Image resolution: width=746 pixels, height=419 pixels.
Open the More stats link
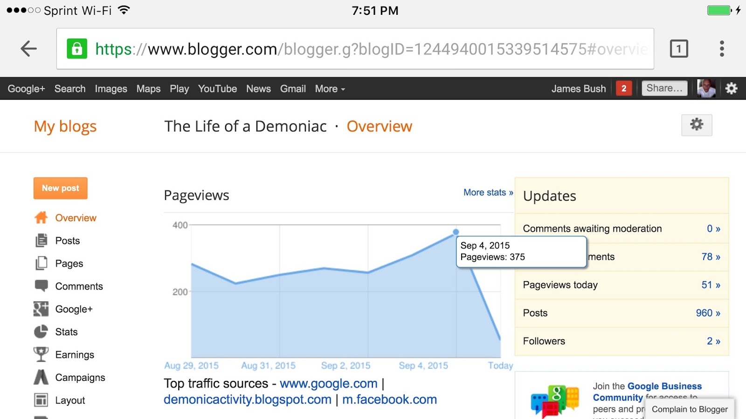coord(488,192)
